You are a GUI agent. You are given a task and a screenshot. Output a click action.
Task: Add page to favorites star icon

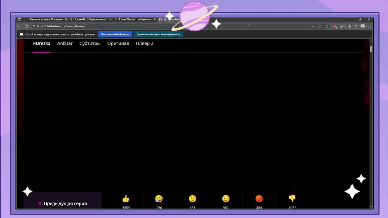327,26
